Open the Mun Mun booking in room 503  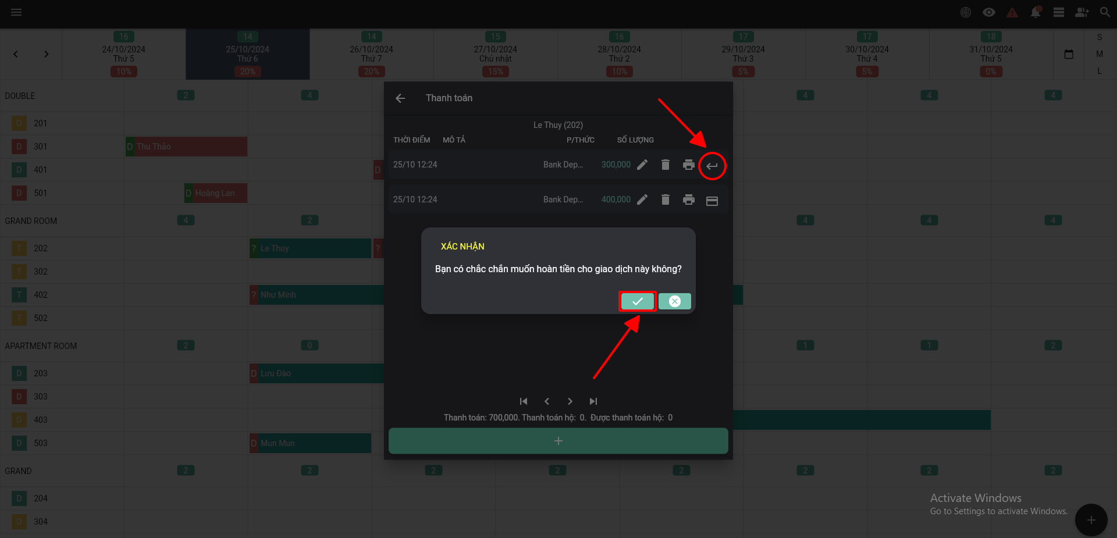coord(310,443)
